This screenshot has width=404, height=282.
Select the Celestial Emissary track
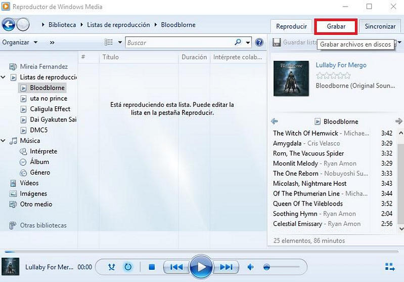[x=333, y=224]
